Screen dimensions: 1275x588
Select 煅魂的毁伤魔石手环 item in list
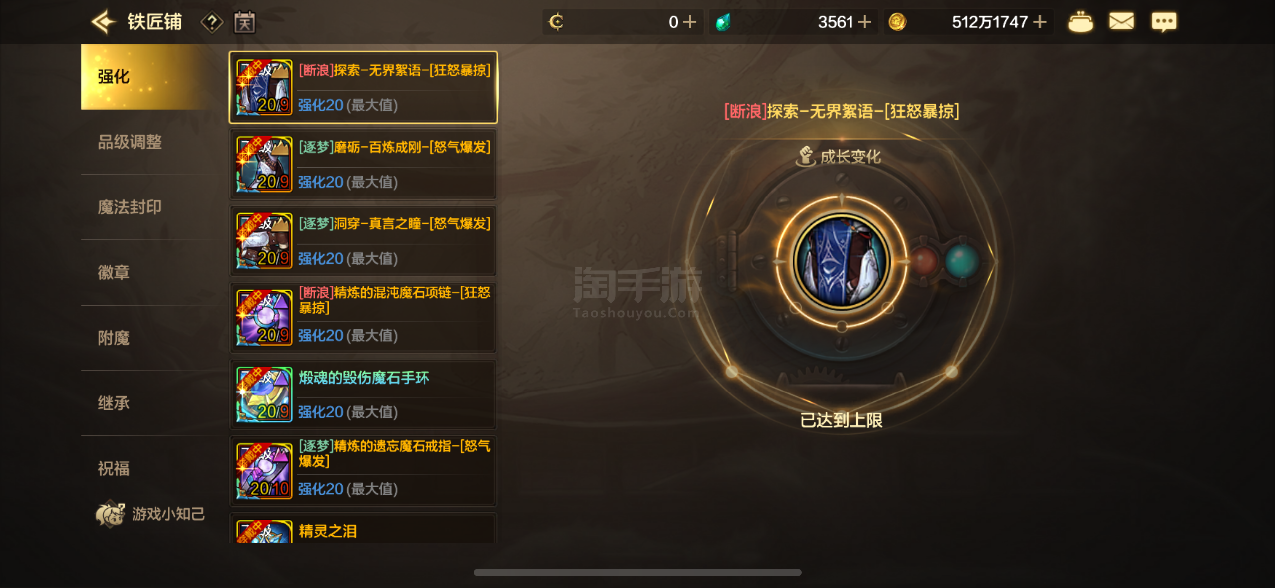[363, 394]
